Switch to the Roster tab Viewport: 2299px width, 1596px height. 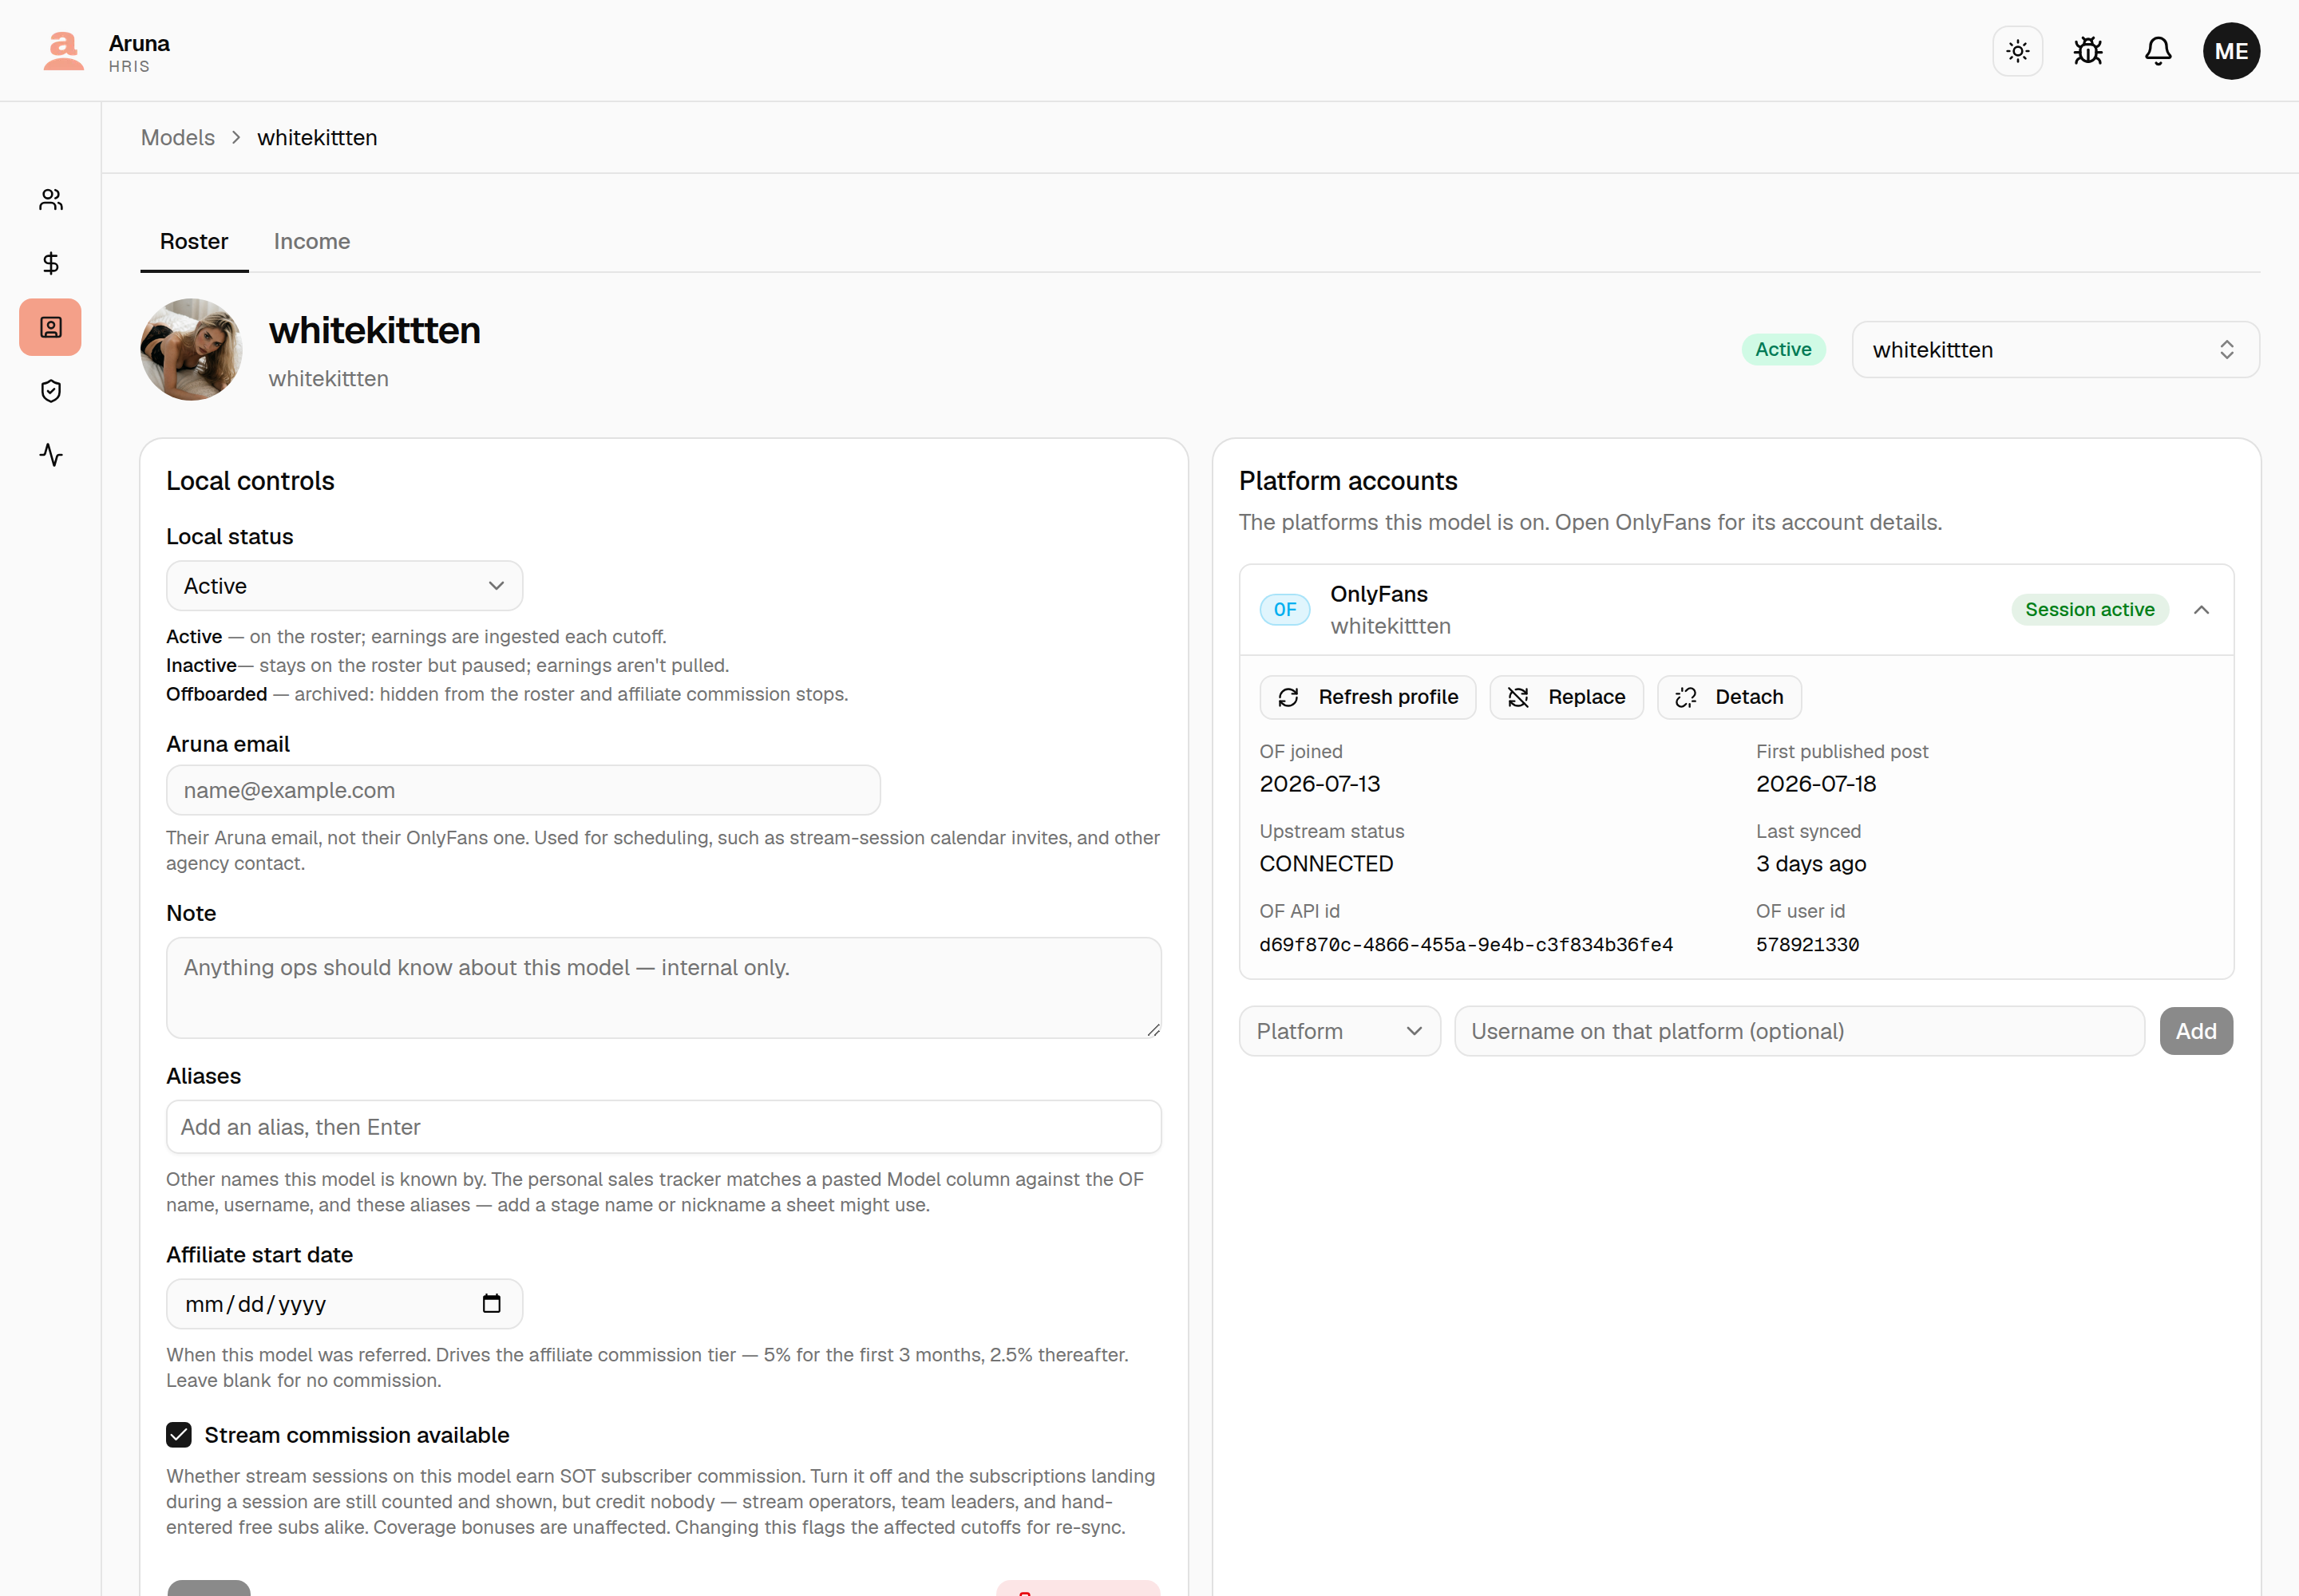click(194, 242)
